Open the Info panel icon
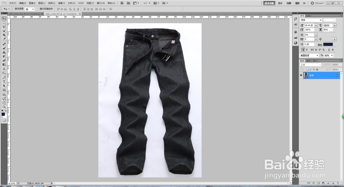The image size is (344, 187). (295, 43)
